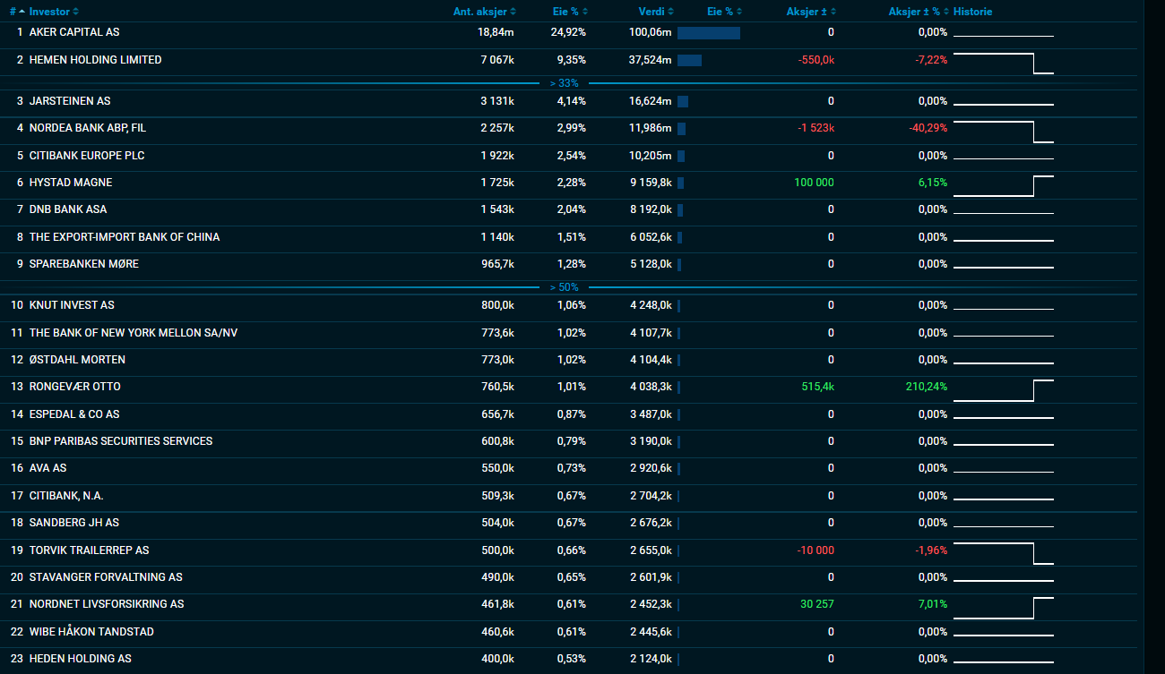Click ownership bar for AKER CAPITAL AS
The width and height of the screenshot is (1165, 674).
click(709, 33)
